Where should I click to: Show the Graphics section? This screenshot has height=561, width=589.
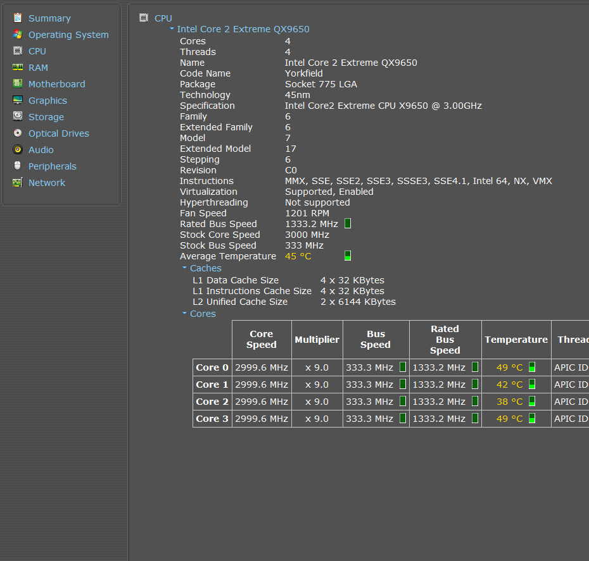click(47, 101)
